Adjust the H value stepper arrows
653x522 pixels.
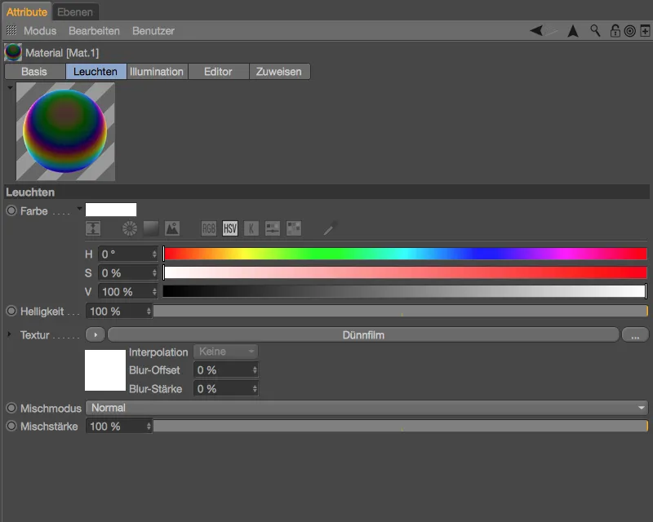(x=154, y=254)
